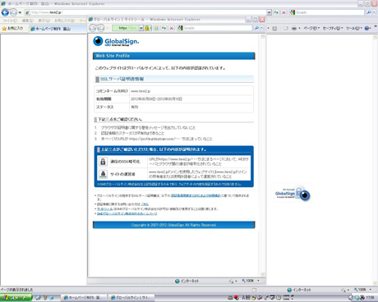378x302 pixels.
Task: Open the address bar history dropdown
Action: pos(270,12)
